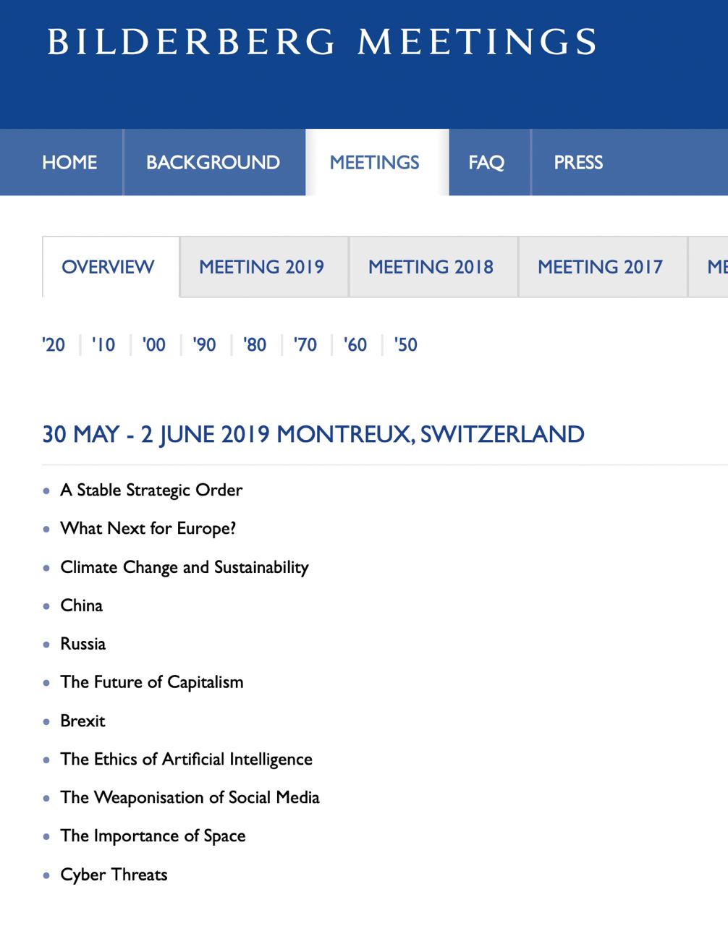This screenshot has width=728, height=926.
Task: Jump to the '90 decade link
Action: point(205,344)
